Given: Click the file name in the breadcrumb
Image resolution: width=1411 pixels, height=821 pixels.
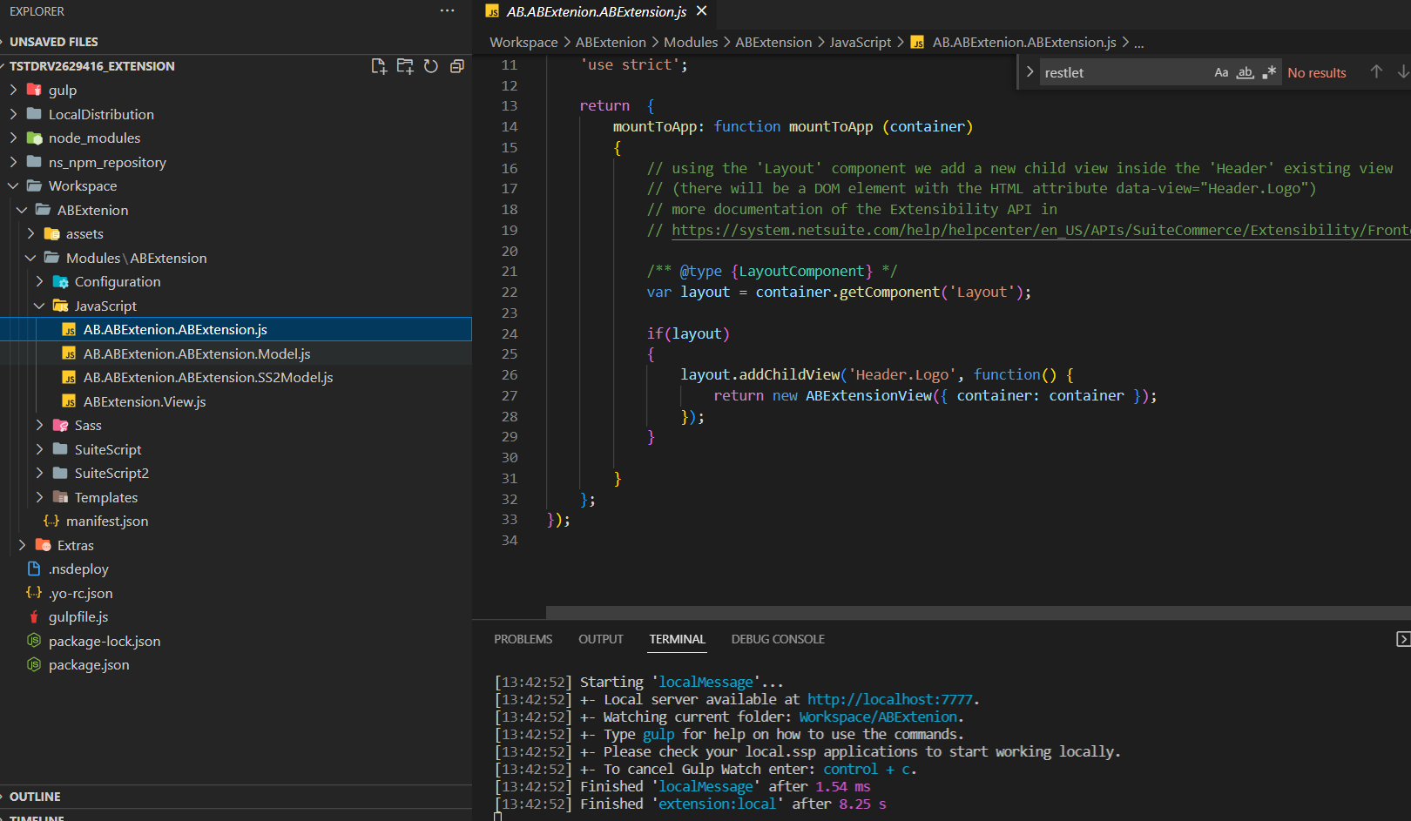Looking at the screenshot, I should point(1024,42).
